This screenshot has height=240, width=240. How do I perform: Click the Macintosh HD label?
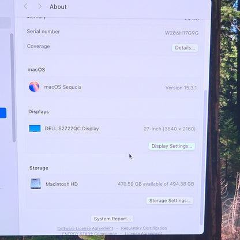pyautogui.click(x=62, y=184)
